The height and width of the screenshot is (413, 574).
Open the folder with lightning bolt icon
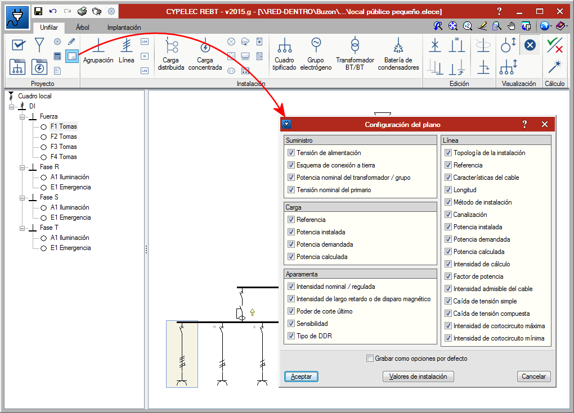[39, 67]
